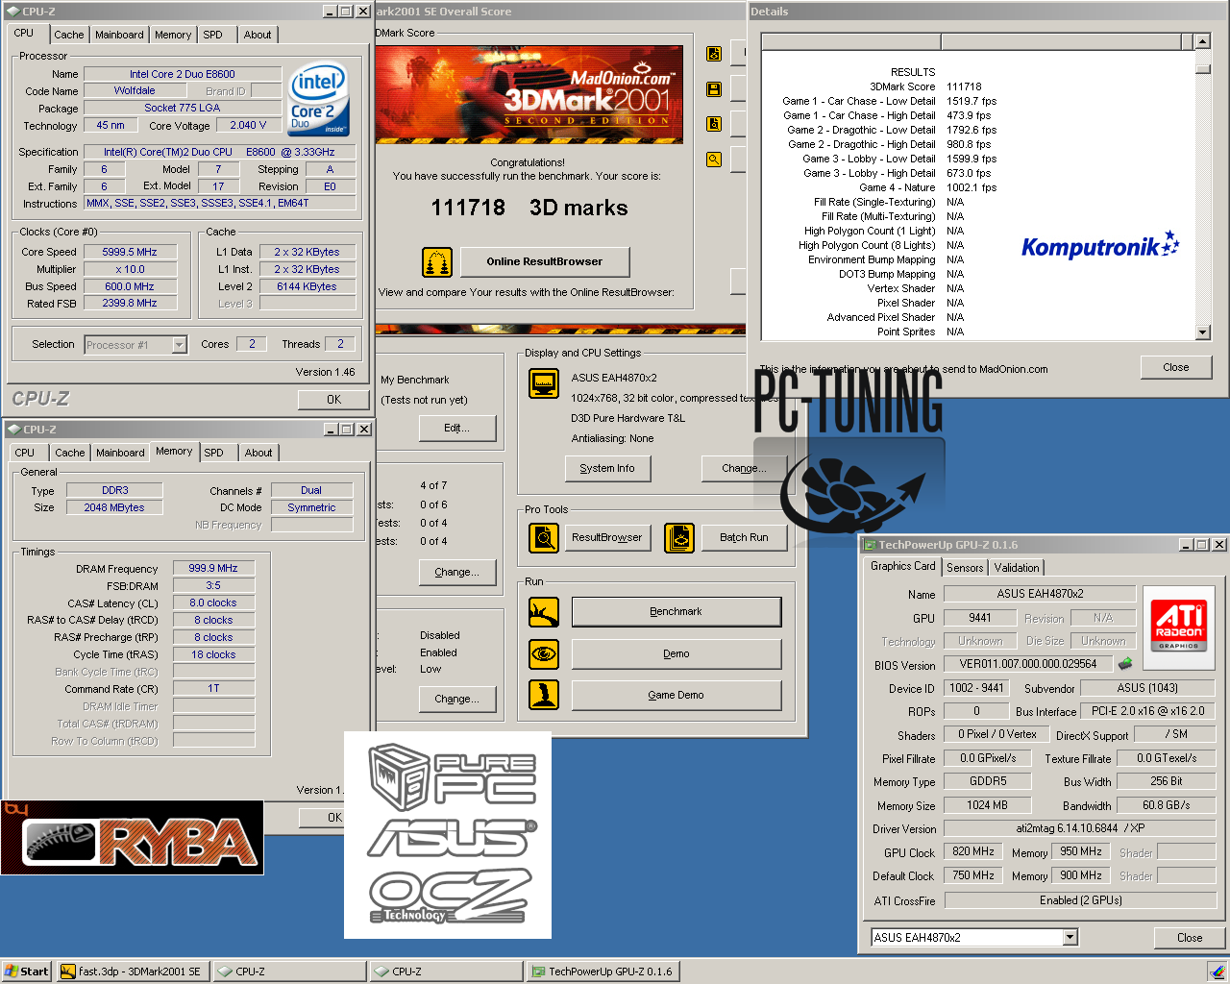Click the Bus Speed value 600.0 MHz
This screenshot has width=1230, height=984.
pos(130,286)
